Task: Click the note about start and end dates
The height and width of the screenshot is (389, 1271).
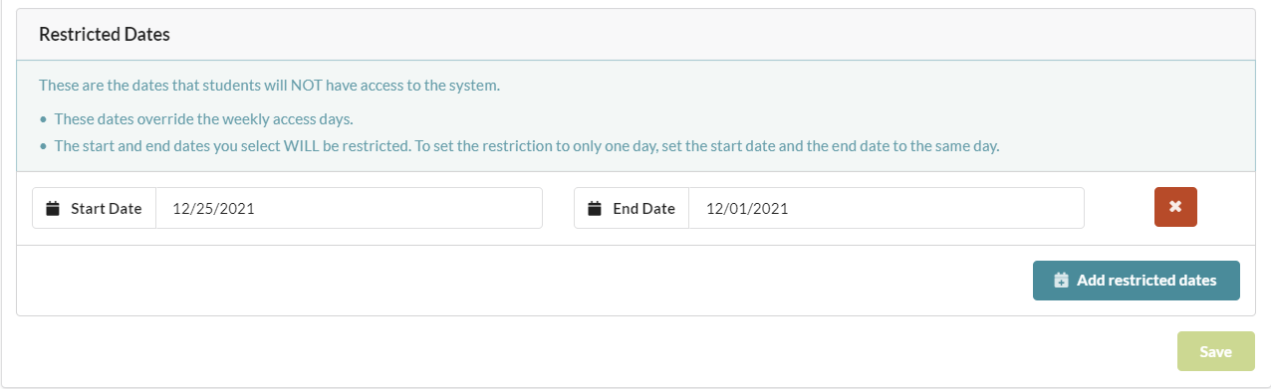Action: pyautogui.click(x=527, y=146)
